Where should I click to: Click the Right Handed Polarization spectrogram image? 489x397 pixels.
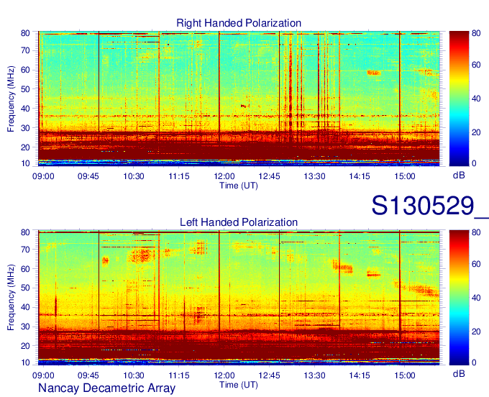click(239, 99)
